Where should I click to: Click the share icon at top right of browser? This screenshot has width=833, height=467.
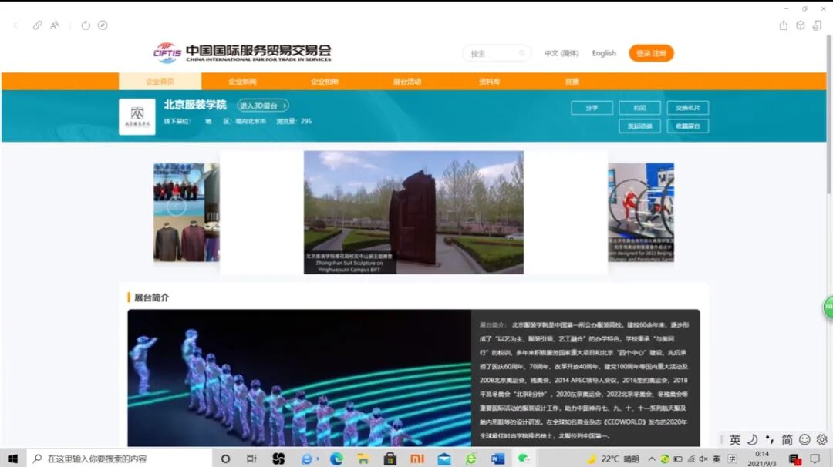tap(783, 25)
